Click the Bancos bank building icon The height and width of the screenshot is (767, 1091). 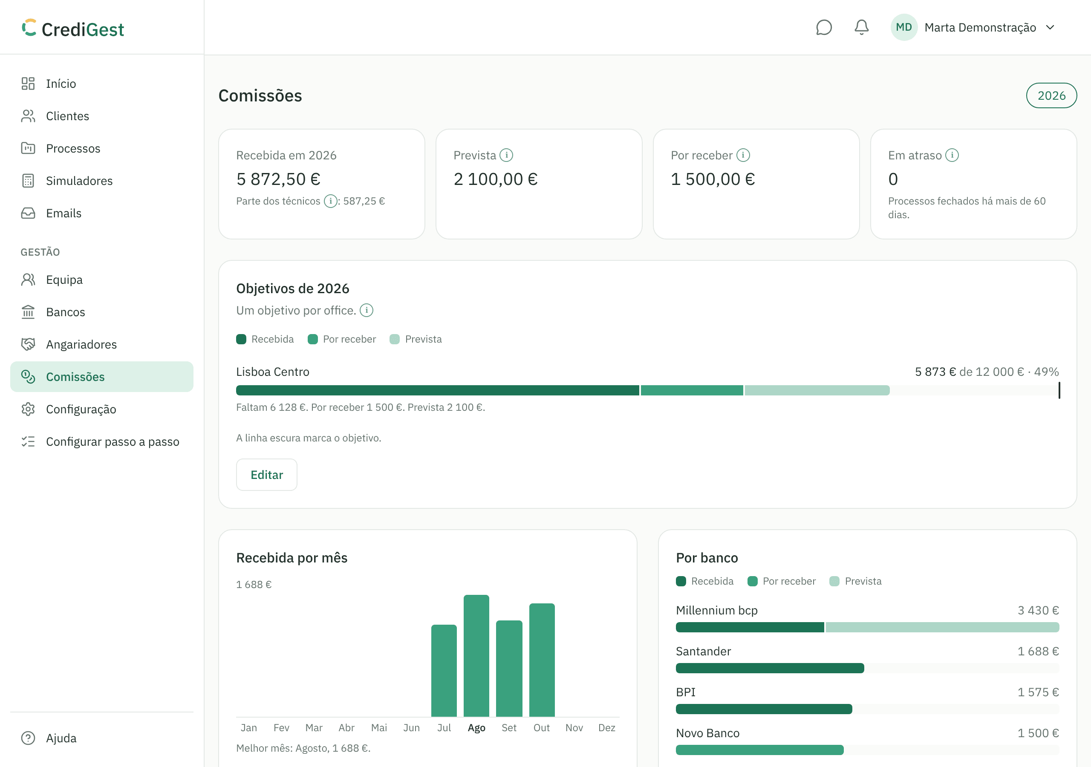[x=28, y=312]
